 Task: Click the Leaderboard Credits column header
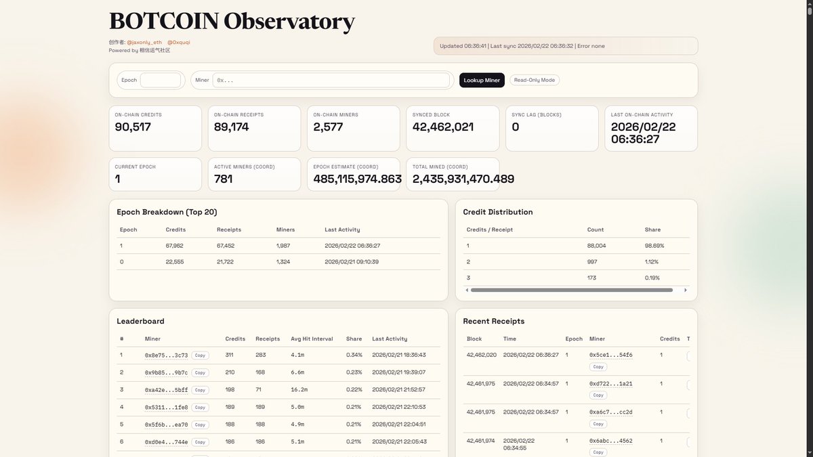(x=235, y=339)
